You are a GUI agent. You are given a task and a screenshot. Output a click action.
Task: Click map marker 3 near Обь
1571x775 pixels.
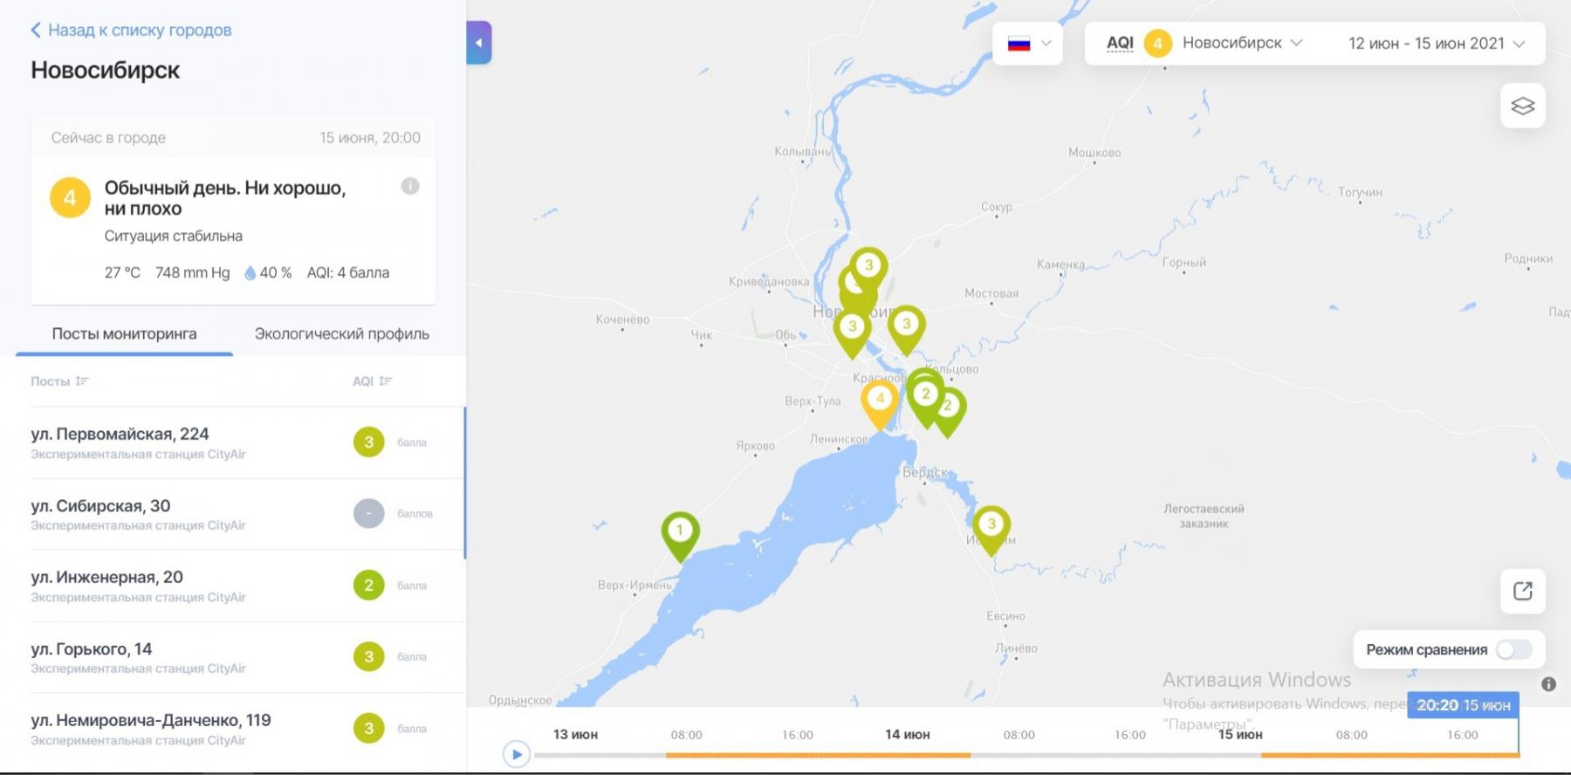[853, 332]
